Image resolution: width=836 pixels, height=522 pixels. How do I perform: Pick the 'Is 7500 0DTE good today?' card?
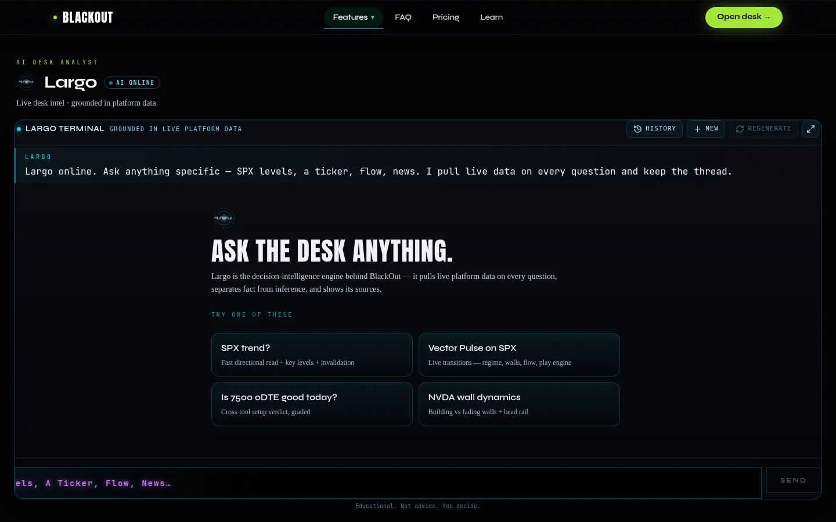312,404
